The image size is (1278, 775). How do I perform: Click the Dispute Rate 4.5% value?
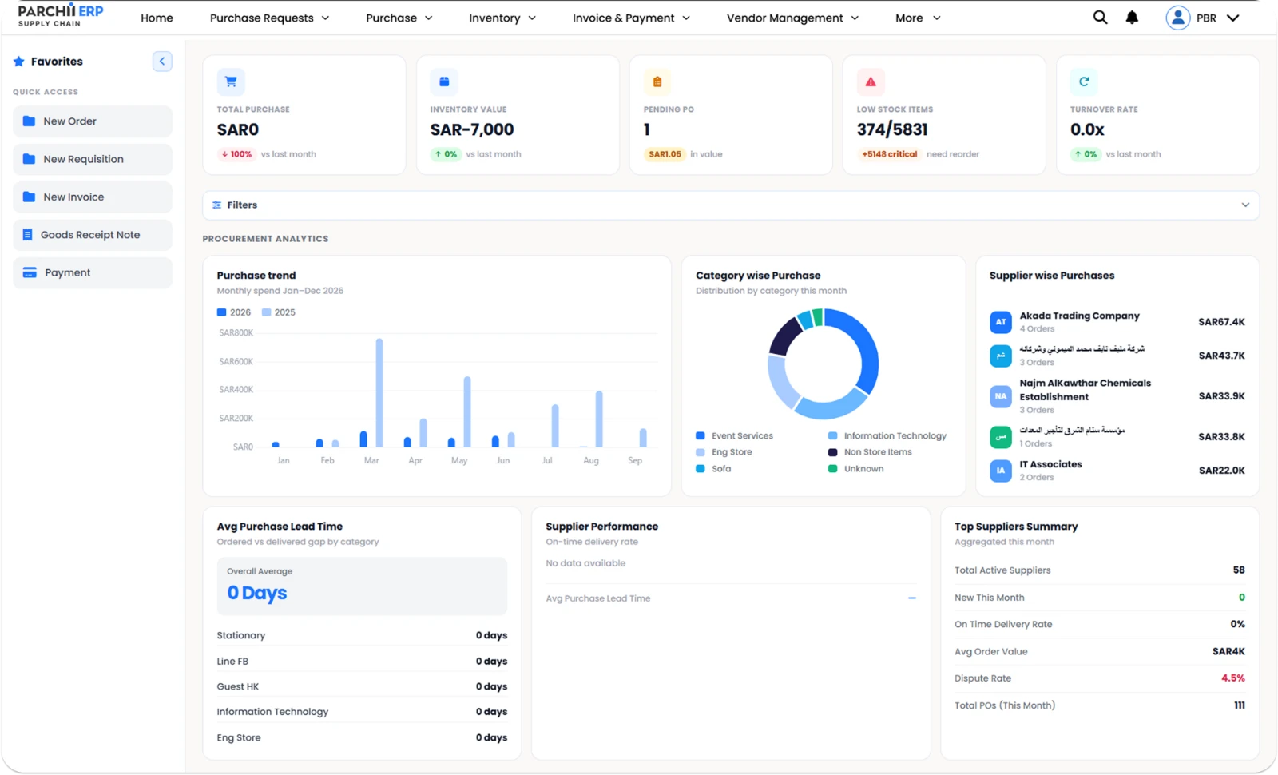1233,678
